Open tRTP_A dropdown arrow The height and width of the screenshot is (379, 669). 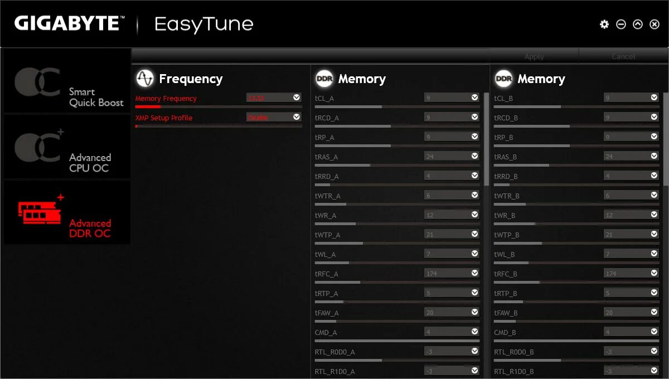tap(474, 292)
